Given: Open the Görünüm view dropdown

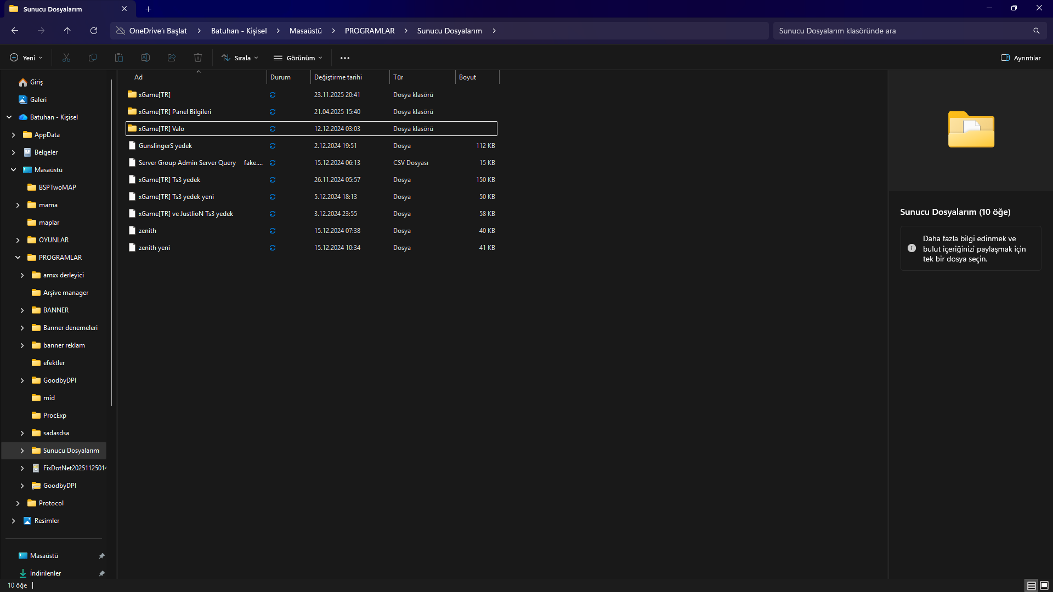Looking at the screenshot, I should coord(298,58).
